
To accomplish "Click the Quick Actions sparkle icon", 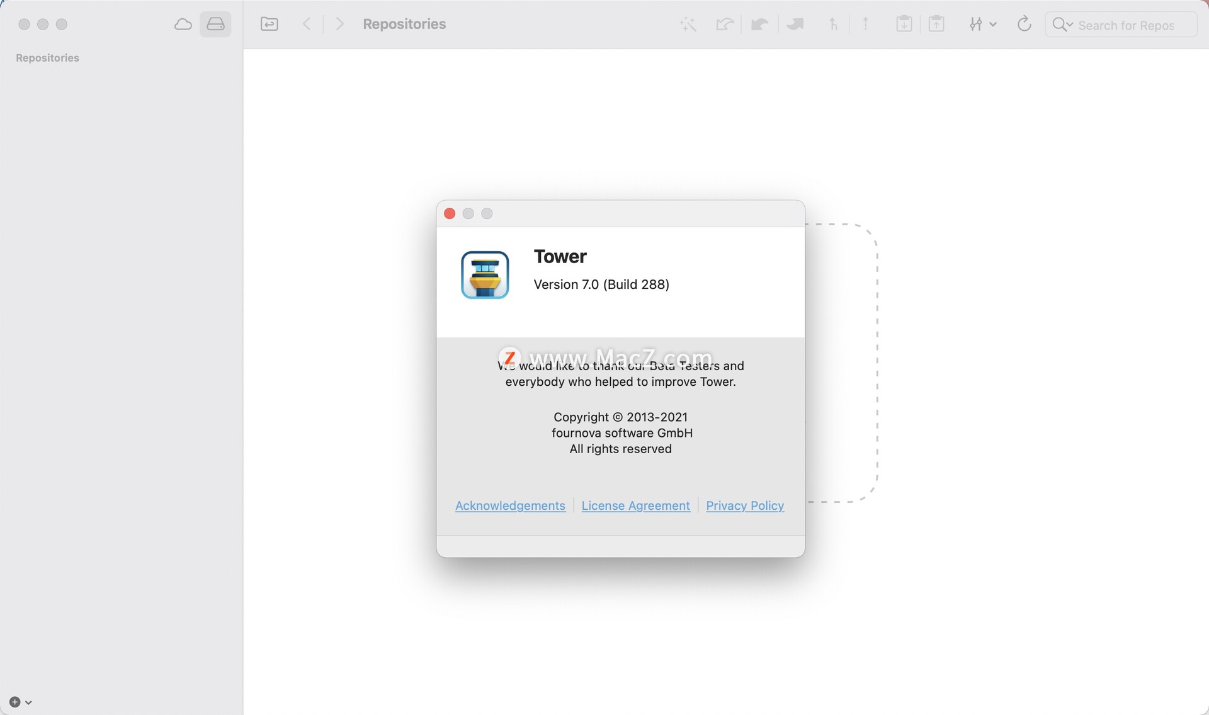I will [x=688, y=25].
